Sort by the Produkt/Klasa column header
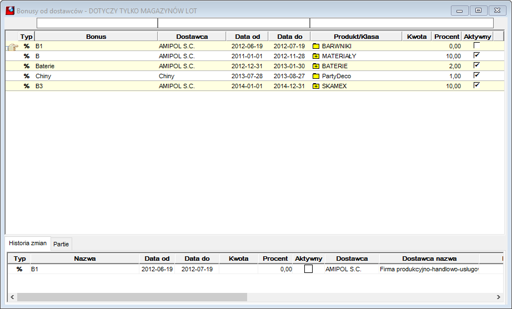Screen dimensions: 512x309 [357, 37]
